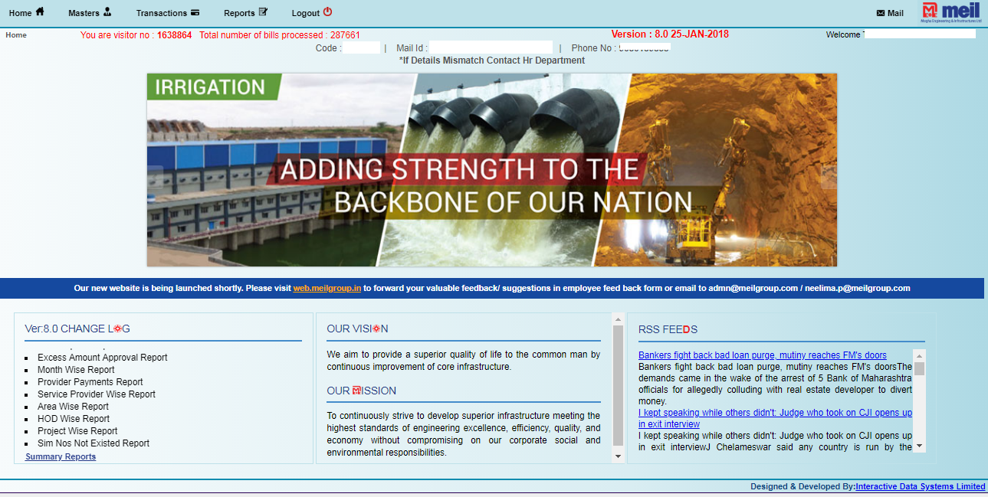Screen dimensions: 988x497
Task: Click the Mail Id input field
Action: point(491,47)
